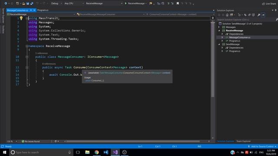Click the Live Share icon
Viewport: 278px width, 156px height.
263,4
